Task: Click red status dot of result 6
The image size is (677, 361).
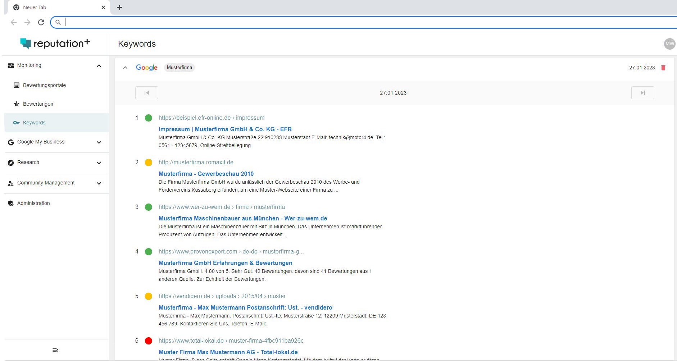Action: tap(149, 341)
